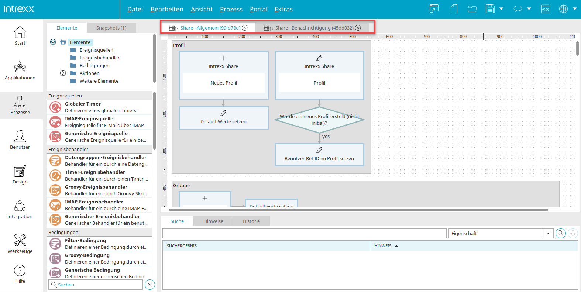The height and width of the screenshot is (292, 581).
Task: Open the Prozess menu
Action: click(x=231, y=9)
